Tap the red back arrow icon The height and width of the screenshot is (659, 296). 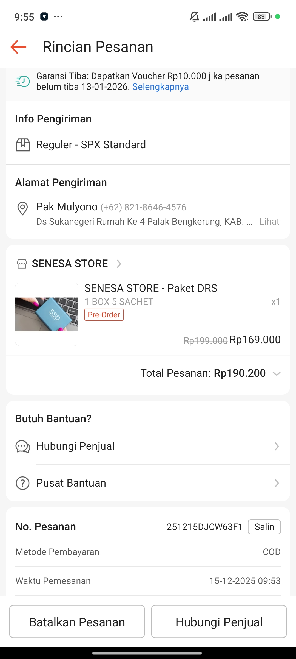point(18,47)
